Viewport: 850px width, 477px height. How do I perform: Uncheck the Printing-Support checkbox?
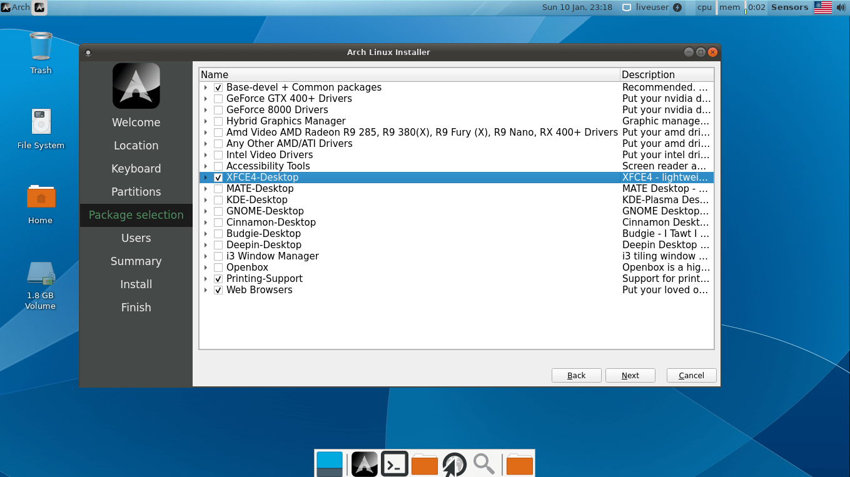coord(218,279)
